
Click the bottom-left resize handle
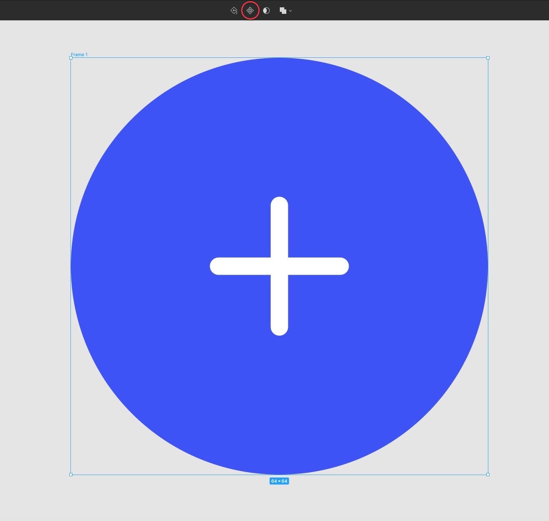(x=71, y=474)
